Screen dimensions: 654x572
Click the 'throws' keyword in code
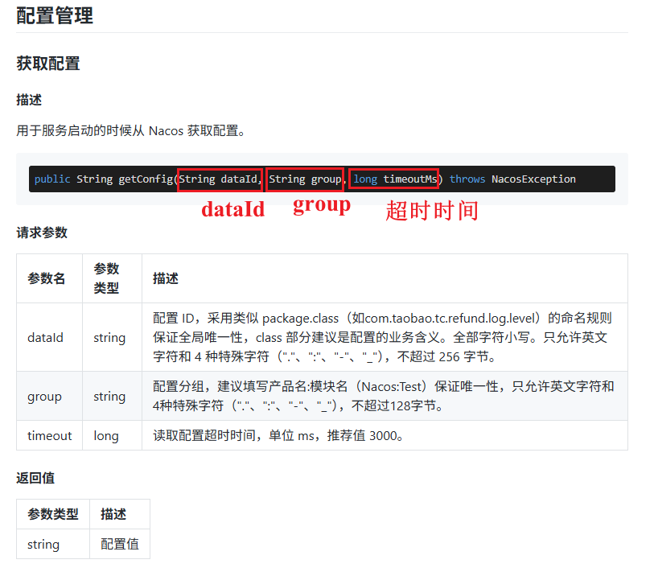point(467,179)
